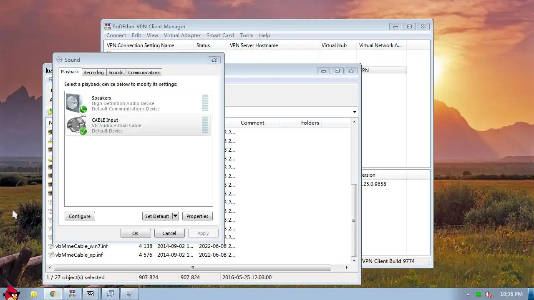Click the muted volume tray icon

click(489, 294)
